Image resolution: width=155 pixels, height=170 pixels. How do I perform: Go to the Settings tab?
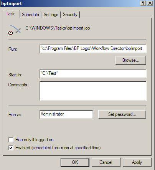(x=51, y=15)
